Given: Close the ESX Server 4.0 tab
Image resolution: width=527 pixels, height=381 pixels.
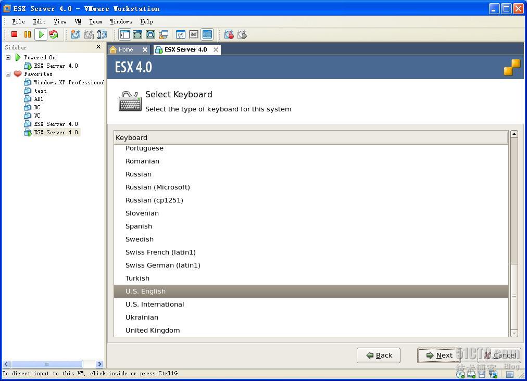Looking at the screenshot, I should [x=216, y=50].
